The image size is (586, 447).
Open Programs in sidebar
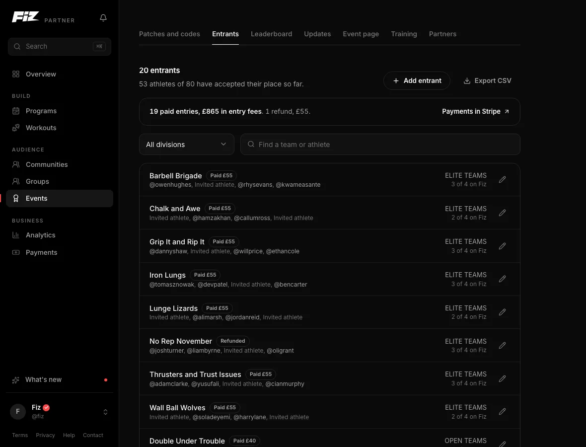click(x=60, y=111)
